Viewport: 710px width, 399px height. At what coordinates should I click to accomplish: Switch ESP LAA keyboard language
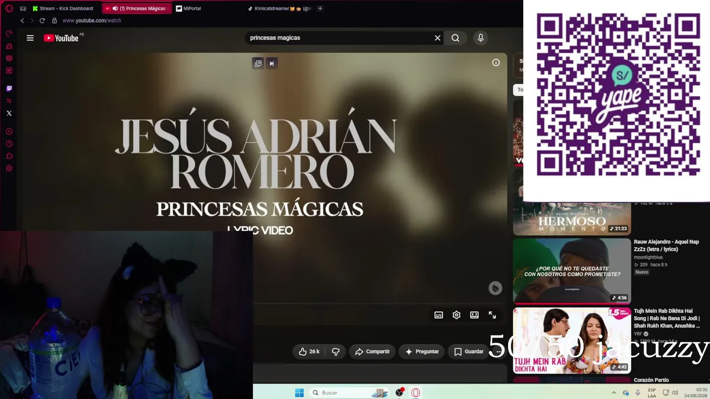(x=652, y=393)
